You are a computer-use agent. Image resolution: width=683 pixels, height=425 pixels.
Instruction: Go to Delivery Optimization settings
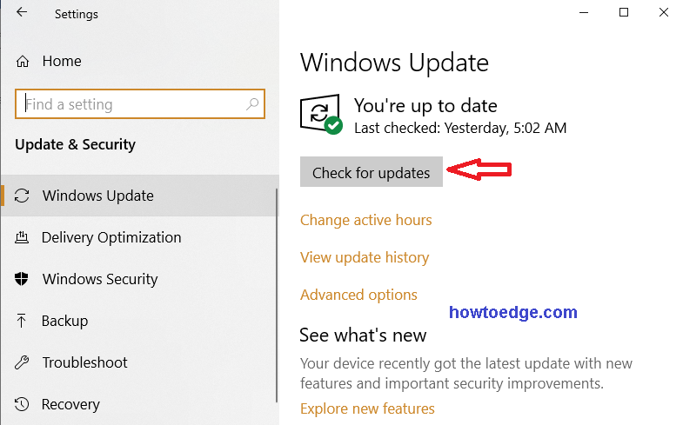point(111,237)
